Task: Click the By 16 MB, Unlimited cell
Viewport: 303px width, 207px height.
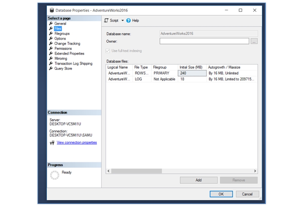Action: click(x=232, y=73)
